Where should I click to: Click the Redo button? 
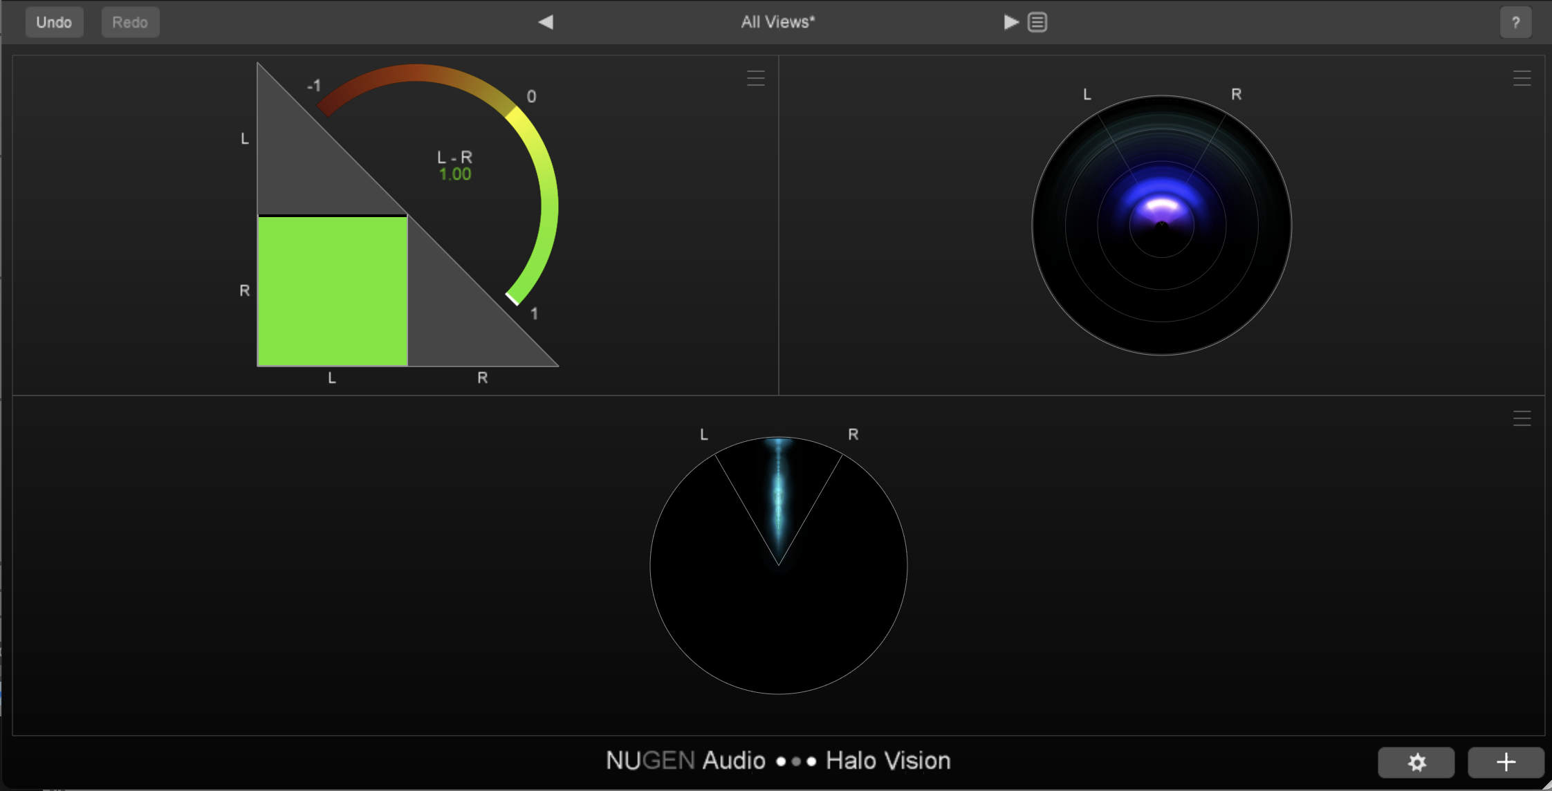pos(130,22)
